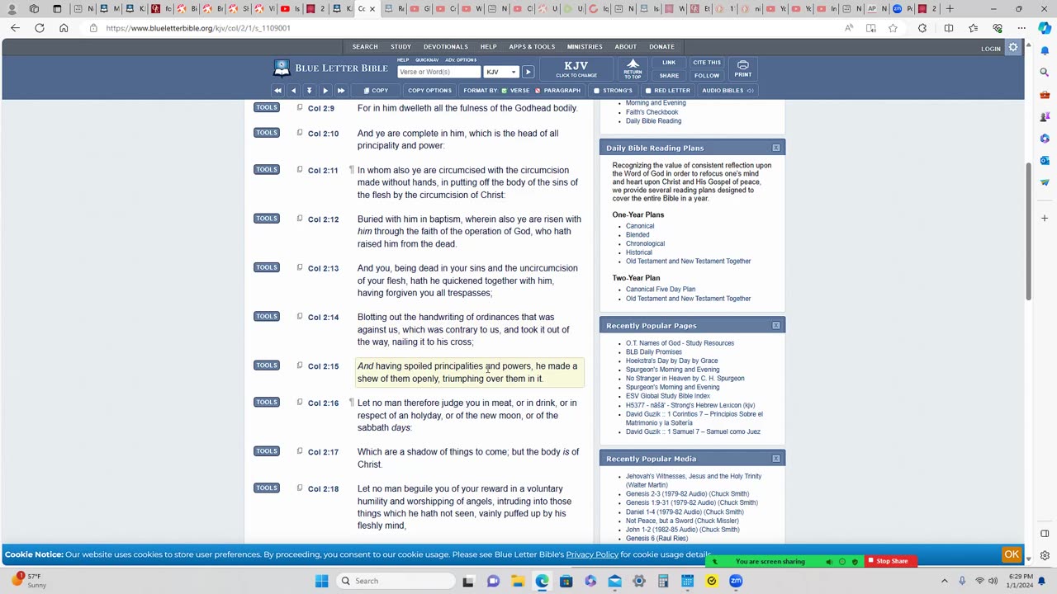The image size is (1057, 594).
Task: Open the Windows Start menu
Action: click(x=321, y=581)
